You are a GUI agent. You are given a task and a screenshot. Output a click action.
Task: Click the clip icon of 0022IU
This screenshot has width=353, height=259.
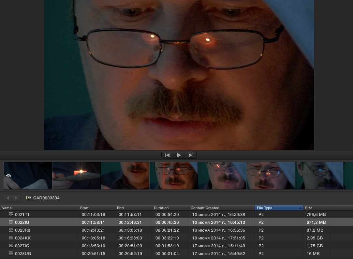tap(11, 222)
